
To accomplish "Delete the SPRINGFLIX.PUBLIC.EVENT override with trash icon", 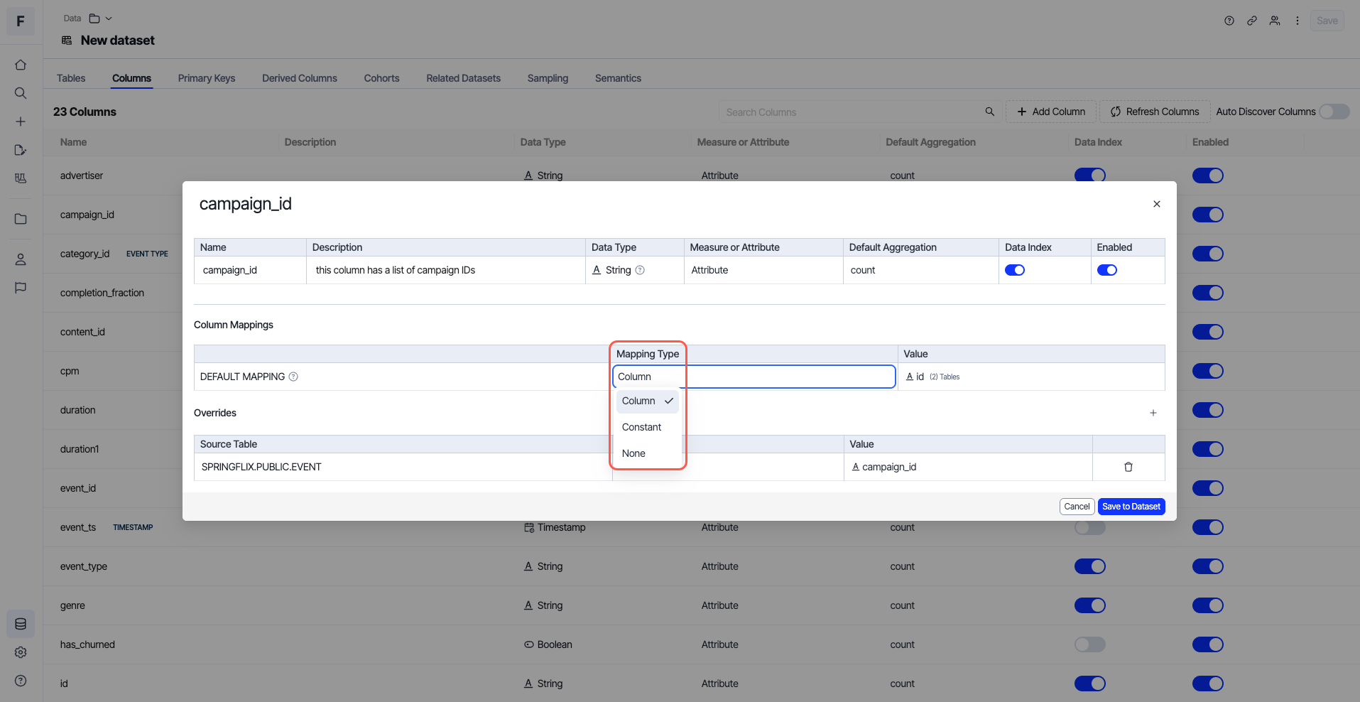I will [1128, 467].
